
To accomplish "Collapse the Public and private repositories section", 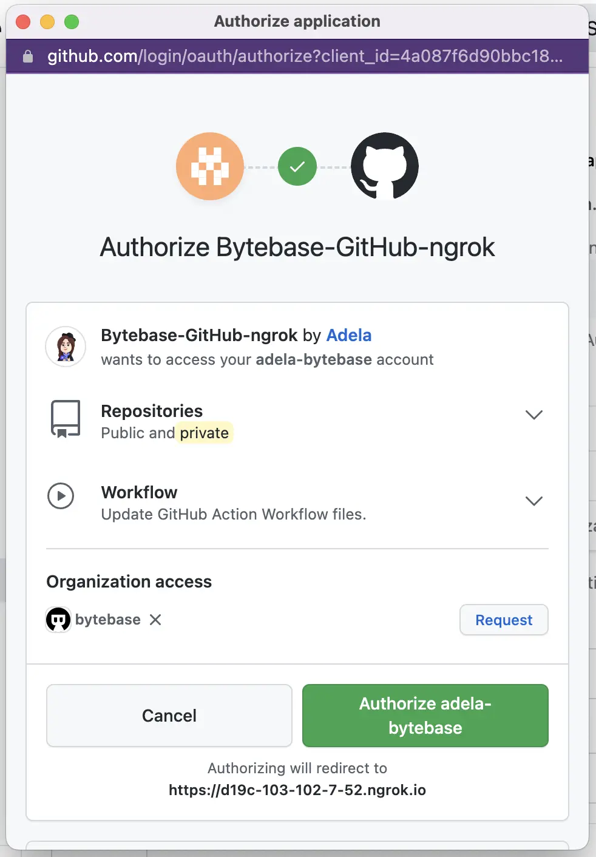I will (x=534, y=415).
